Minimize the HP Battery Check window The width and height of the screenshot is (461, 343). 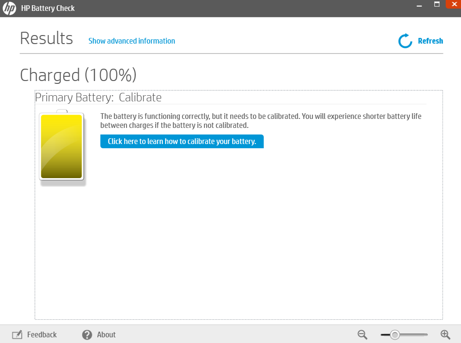(419, 5)
